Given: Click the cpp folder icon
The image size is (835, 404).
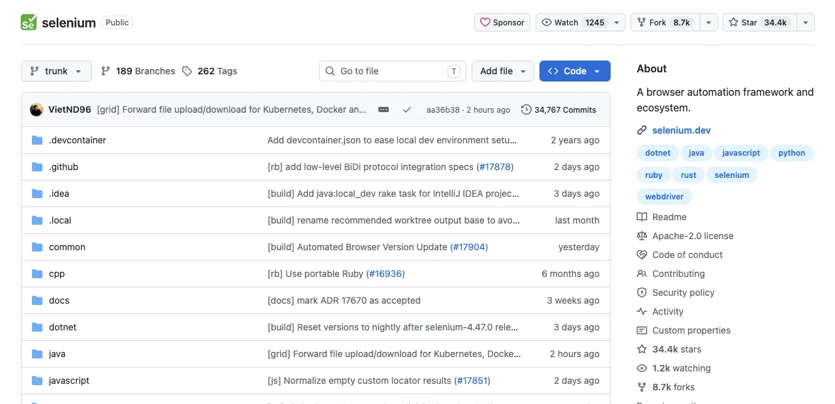Looking at the screenshot, I should [37, 274].
